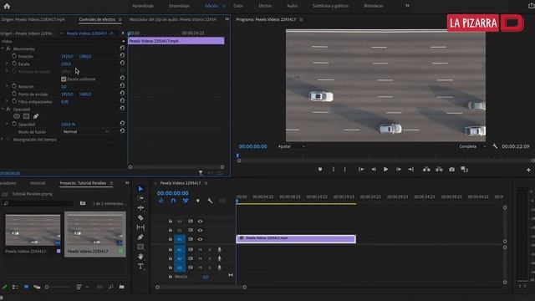Viewport: 535px width, 301px height.
Task: Toggle animation stopwatch for Rotación
Action: 14,86
